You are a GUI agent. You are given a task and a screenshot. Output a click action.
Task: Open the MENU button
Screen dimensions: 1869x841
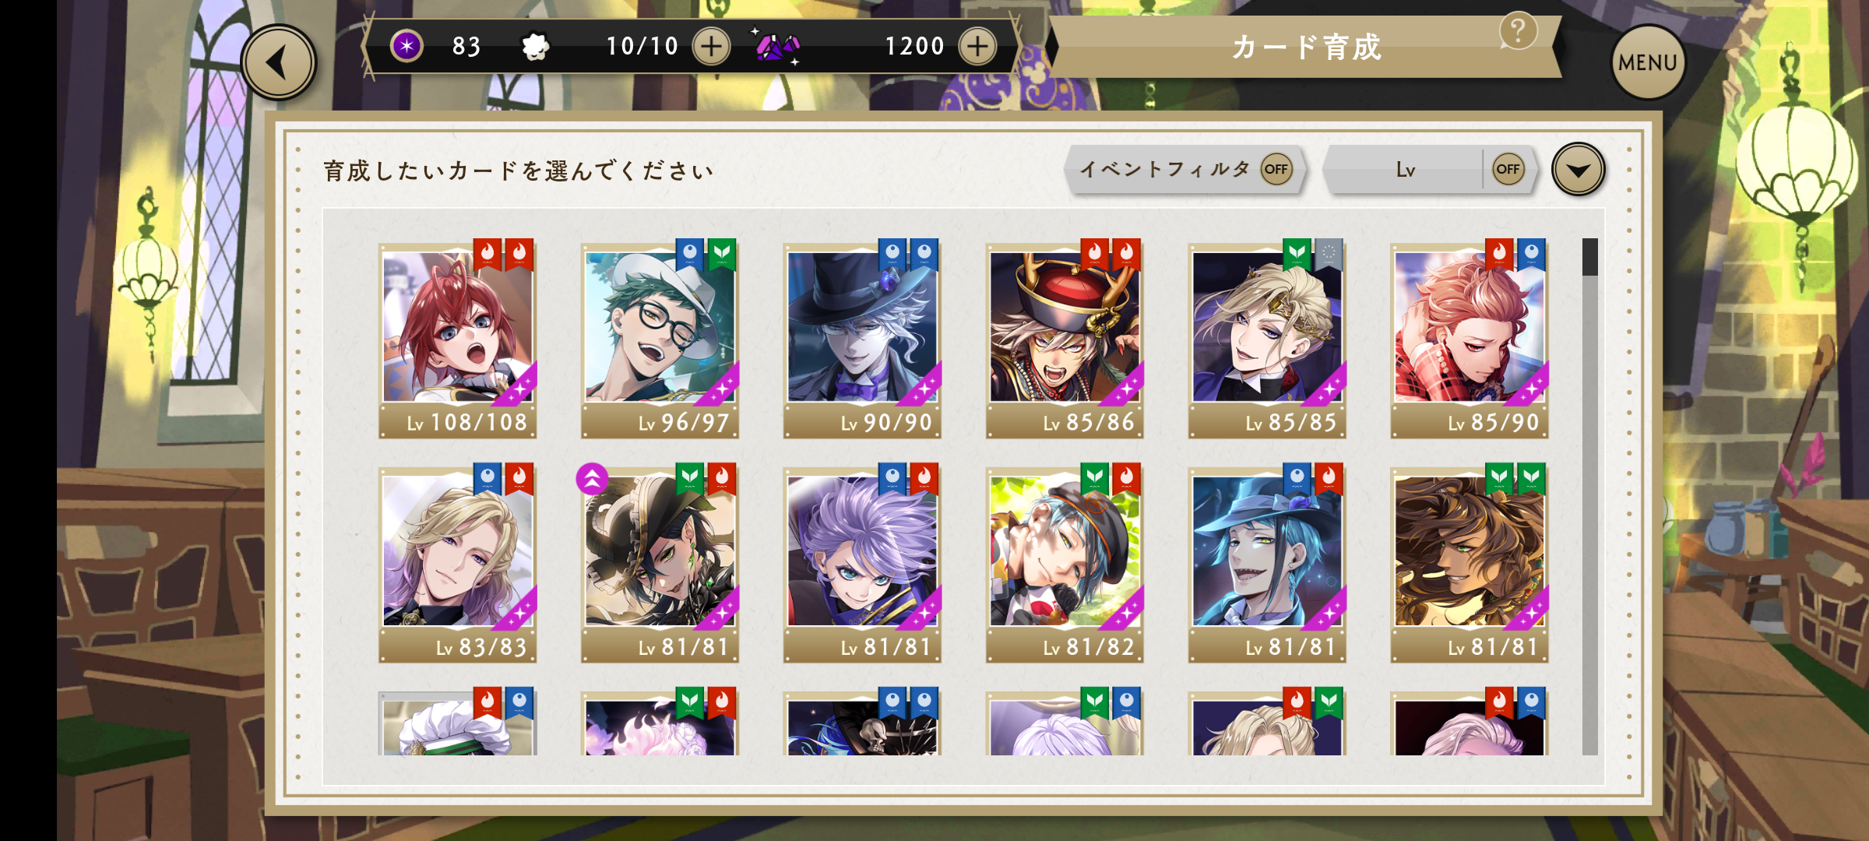point(1648,62)
